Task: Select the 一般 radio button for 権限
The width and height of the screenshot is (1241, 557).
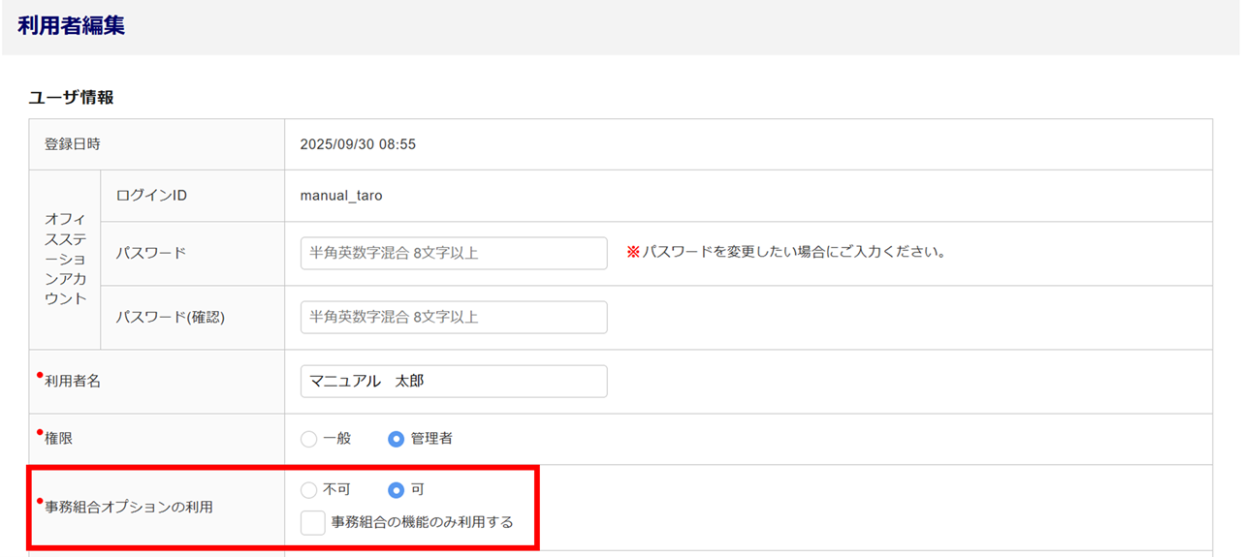Action: click(309, 439)
